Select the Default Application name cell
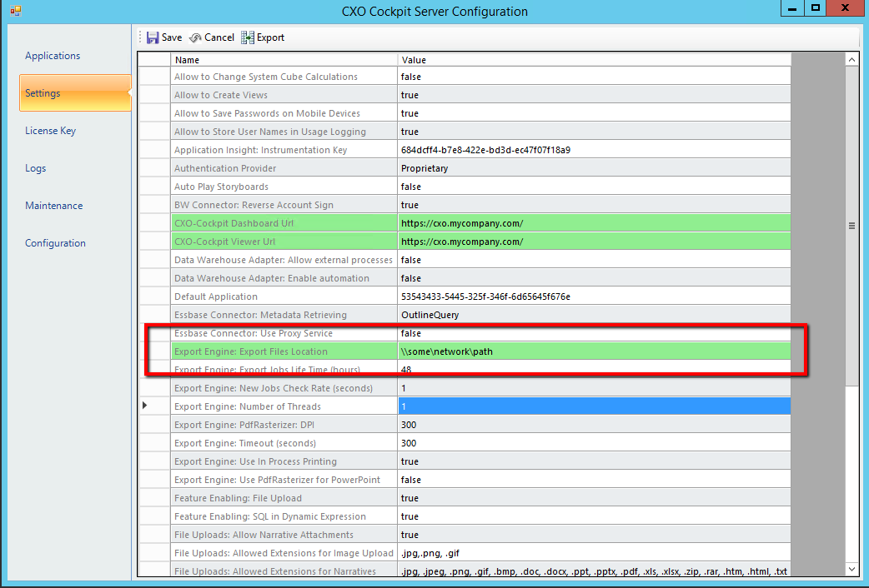This screenshot has width=869, height=588. (x=284, y=296)
